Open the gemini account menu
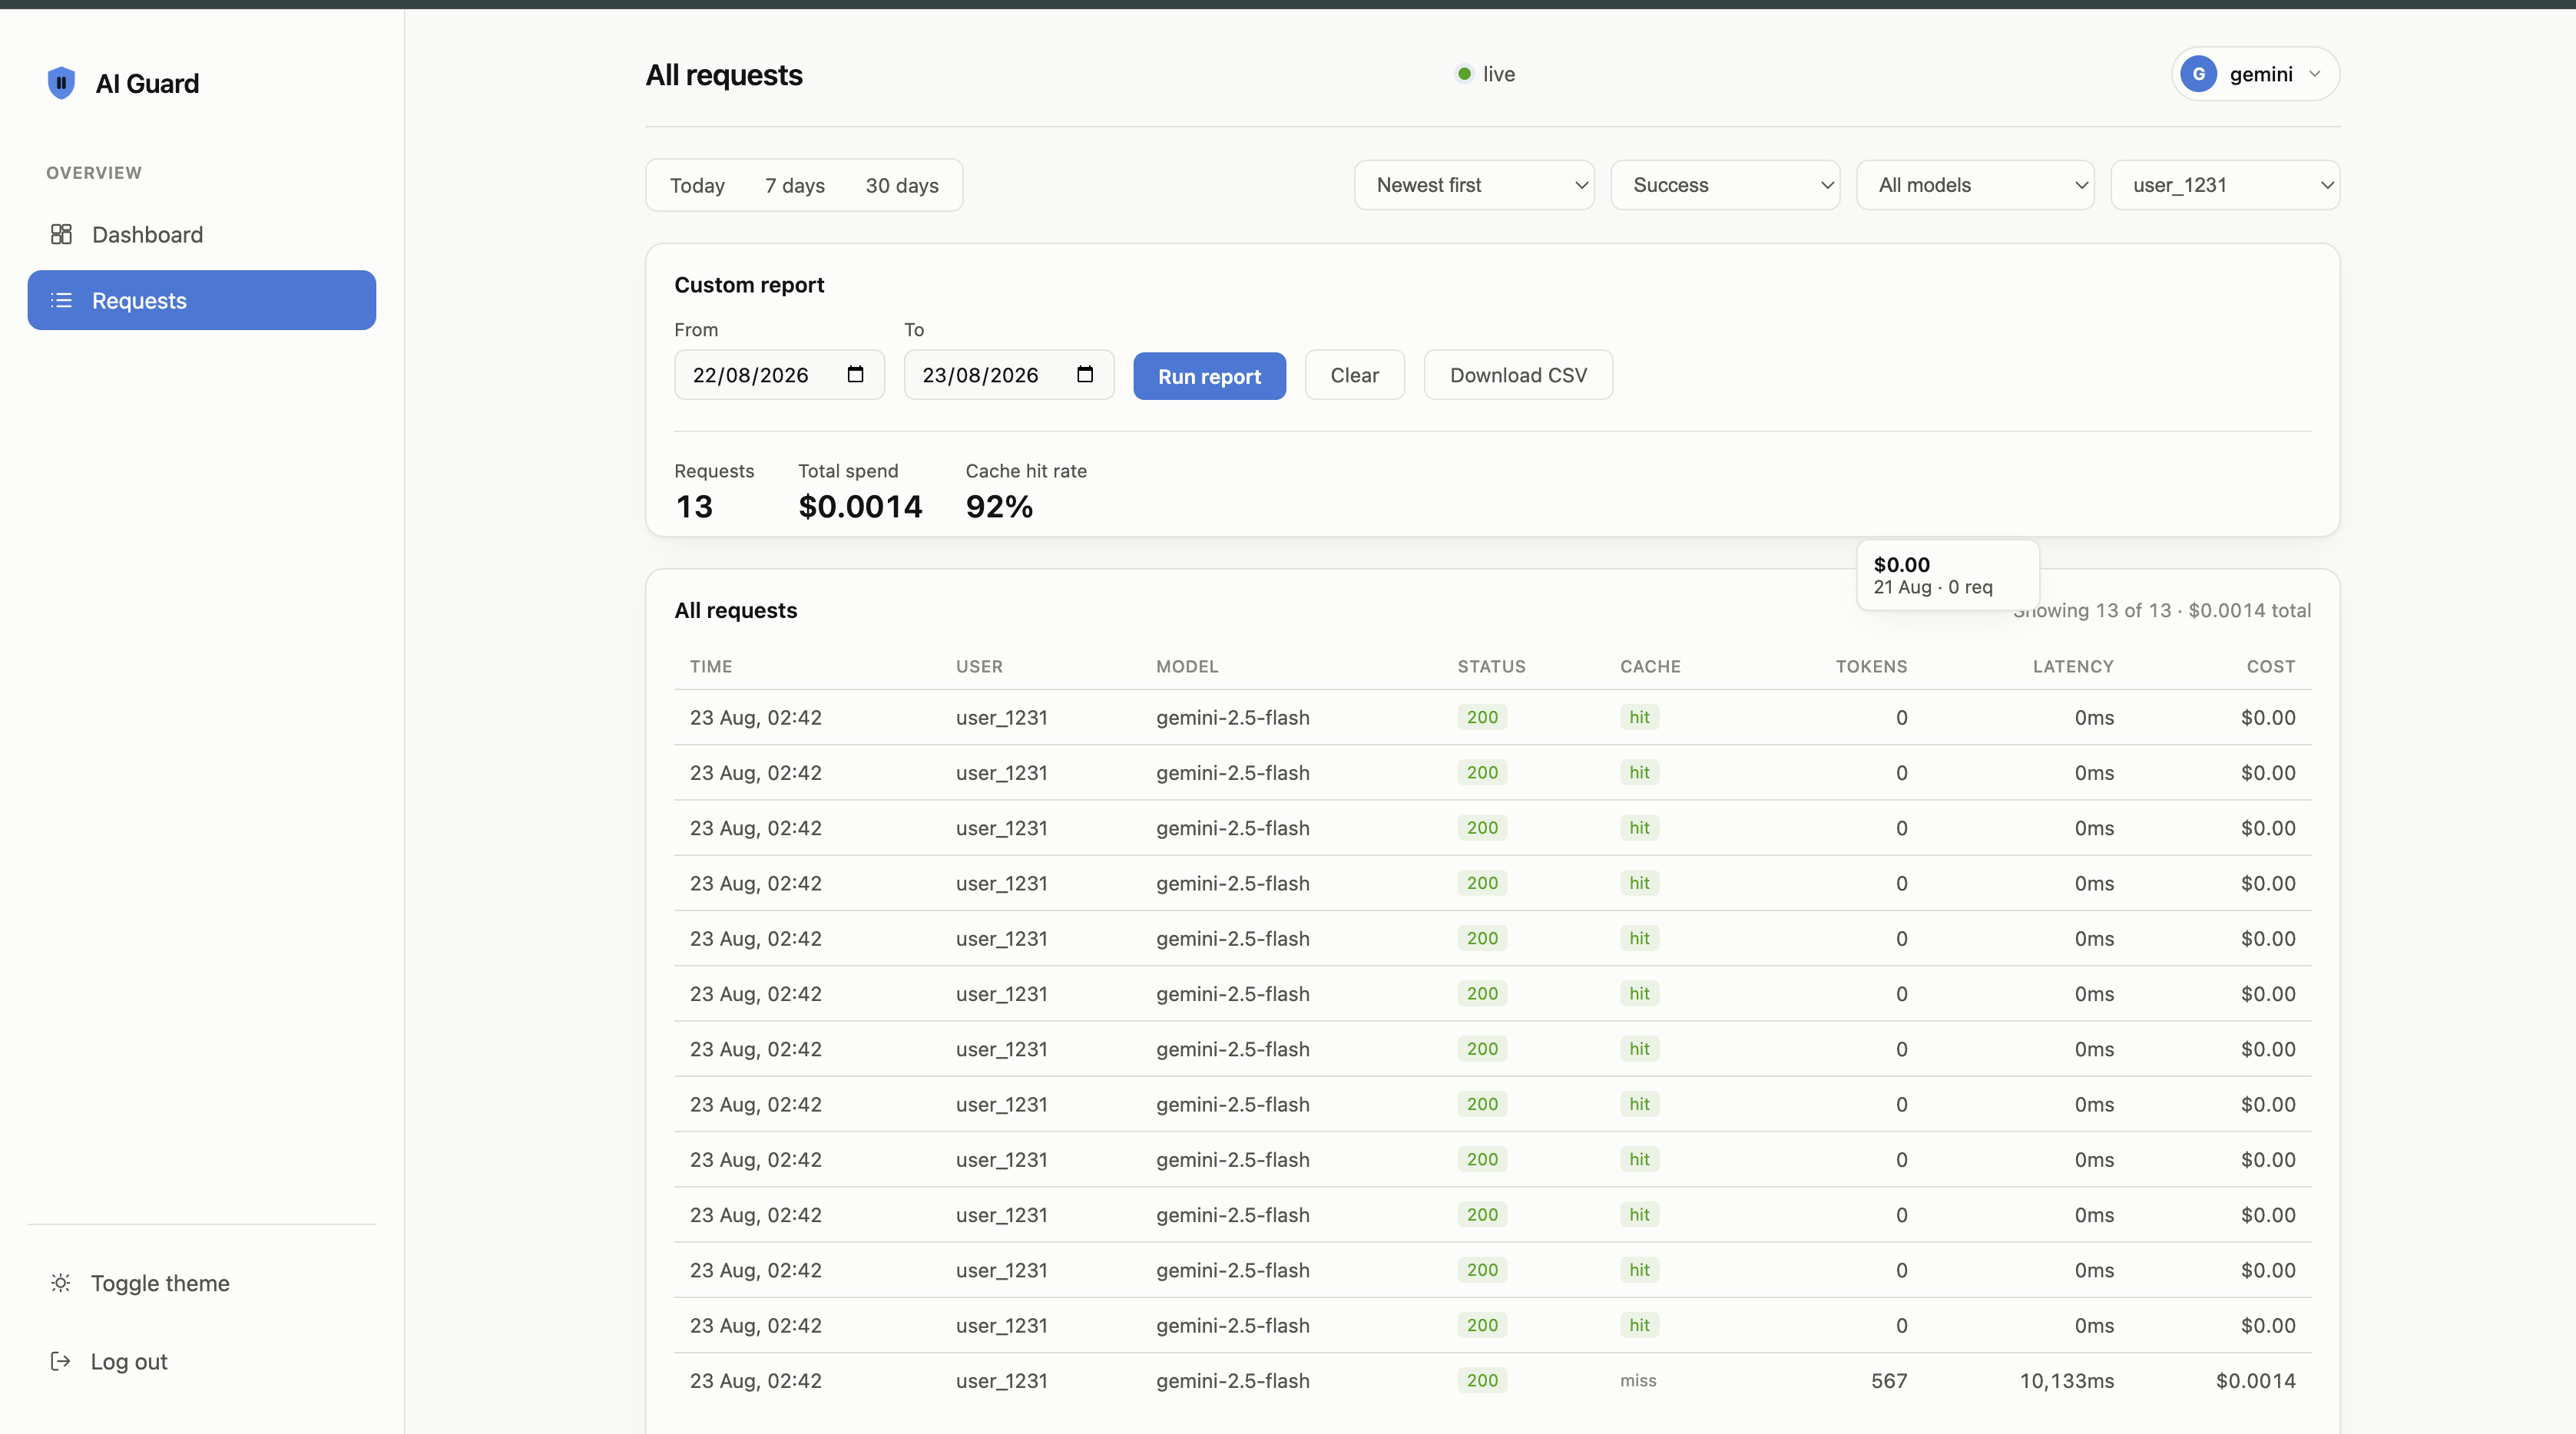 (2255, 74)
